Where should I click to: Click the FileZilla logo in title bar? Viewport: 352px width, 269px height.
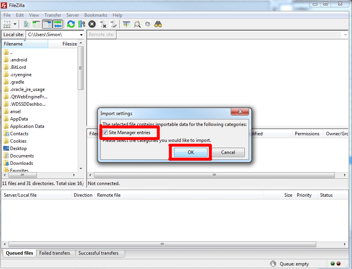pos(4,5)
